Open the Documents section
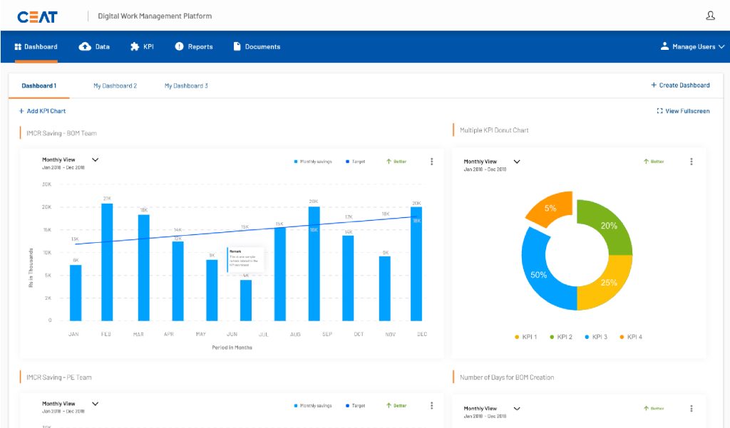 click(257, 46)
